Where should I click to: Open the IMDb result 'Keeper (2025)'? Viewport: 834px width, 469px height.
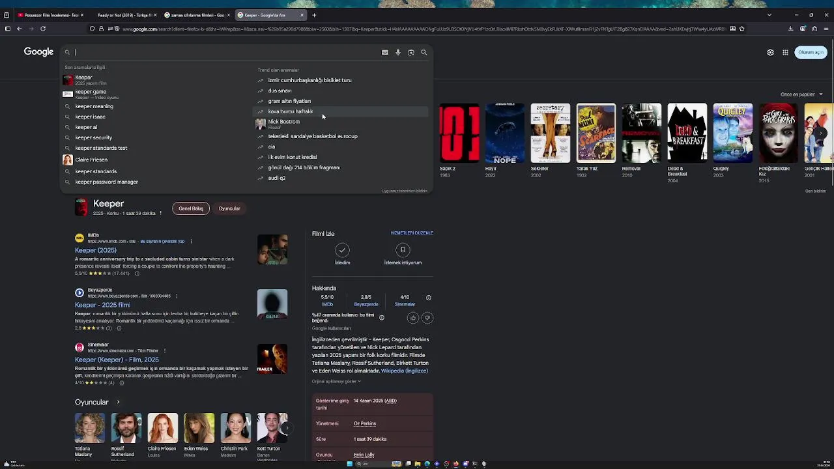(x=96, y=250)
